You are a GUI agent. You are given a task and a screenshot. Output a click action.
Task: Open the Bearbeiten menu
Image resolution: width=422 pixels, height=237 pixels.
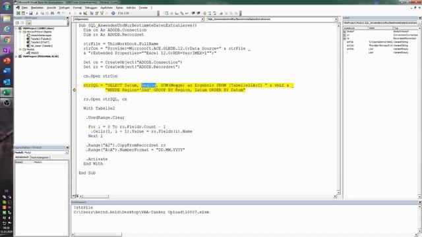coord(37,8)
